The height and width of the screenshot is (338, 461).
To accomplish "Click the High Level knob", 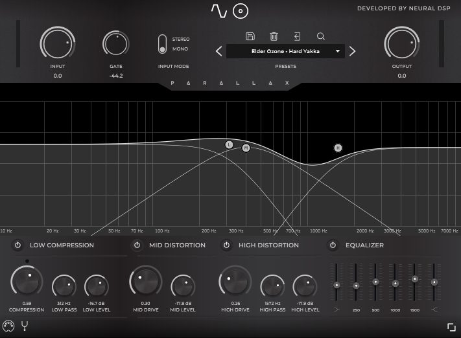I will point(305,286).
